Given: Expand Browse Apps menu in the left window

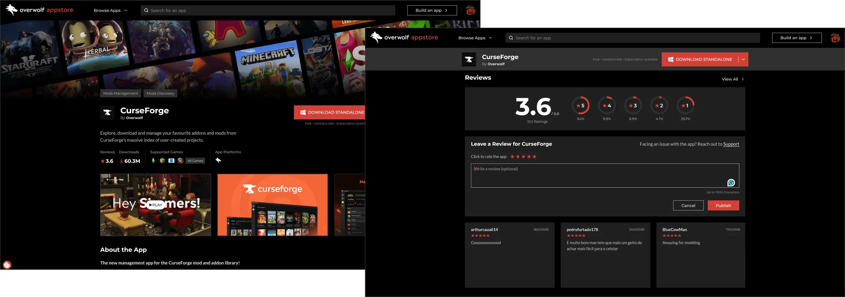Looking at the screenshot, I should 111,11.
